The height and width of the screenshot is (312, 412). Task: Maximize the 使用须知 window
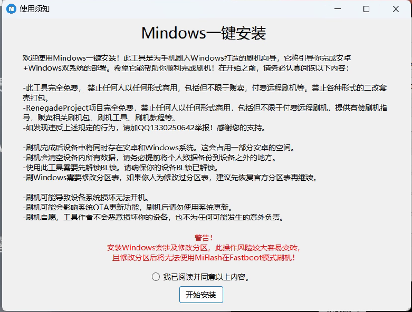(366, 9)
